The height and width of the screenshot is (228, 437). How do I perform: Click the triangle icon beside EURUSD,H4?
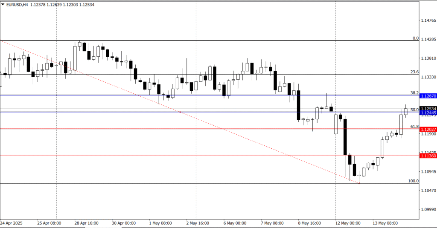click(x=3, y=4)
